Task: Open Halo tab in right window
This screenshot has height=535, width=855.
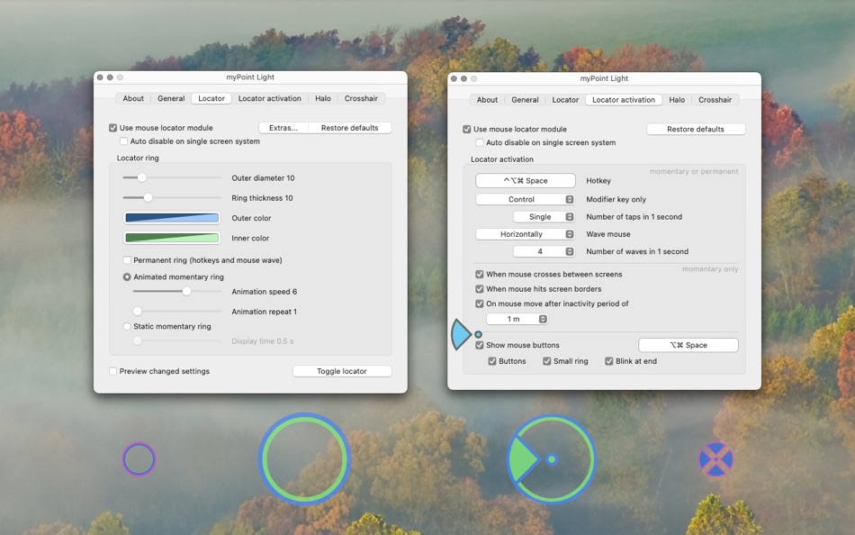Action: coord(677,99)
